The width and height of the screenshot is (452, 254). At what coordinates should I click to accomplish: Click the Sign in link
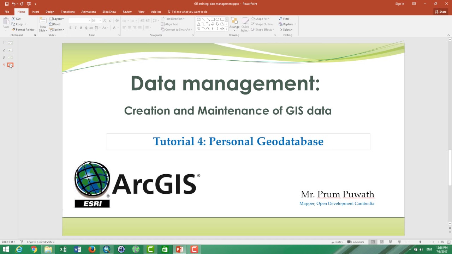(400, 4)
